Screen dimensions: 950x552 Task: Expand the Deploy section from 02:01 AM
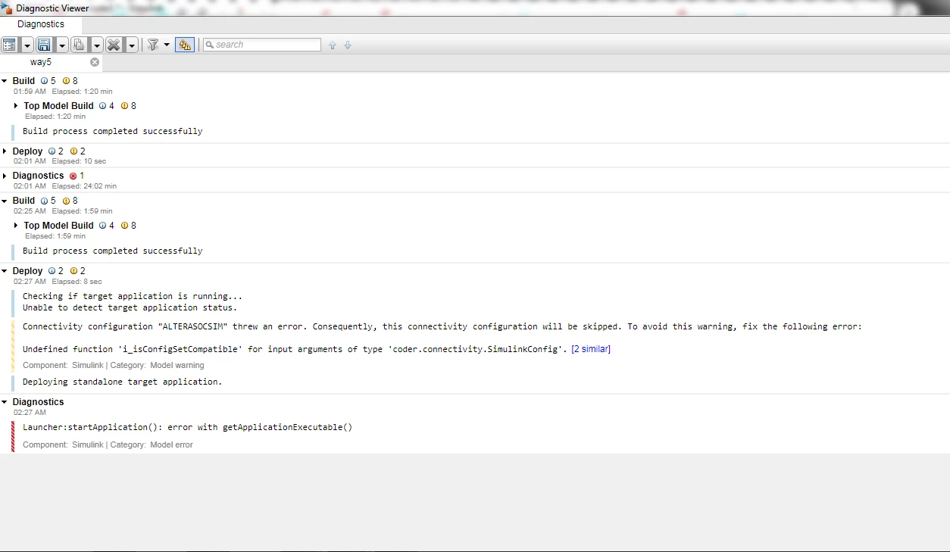5,151
